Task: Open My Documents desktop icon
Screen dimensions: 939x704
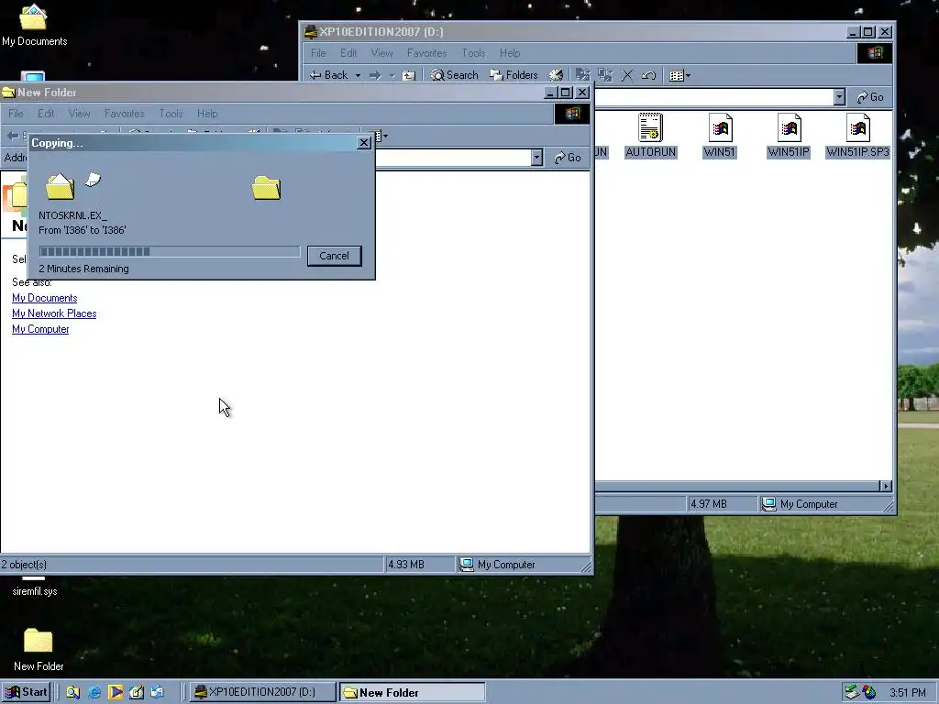Action: pos(34,25)
